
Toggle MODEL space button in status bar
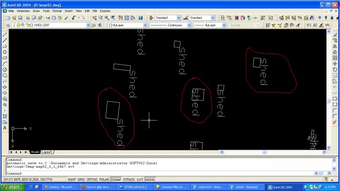[x=150, y=180]
